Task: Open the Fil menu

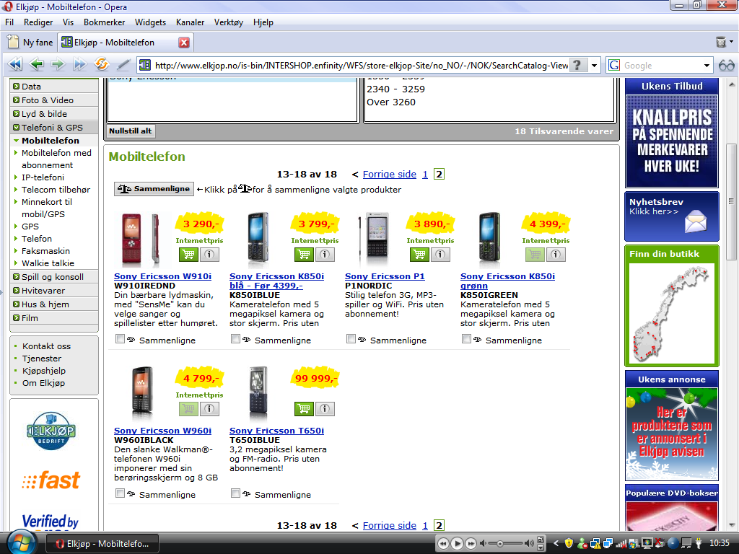Action: (9, 22)
